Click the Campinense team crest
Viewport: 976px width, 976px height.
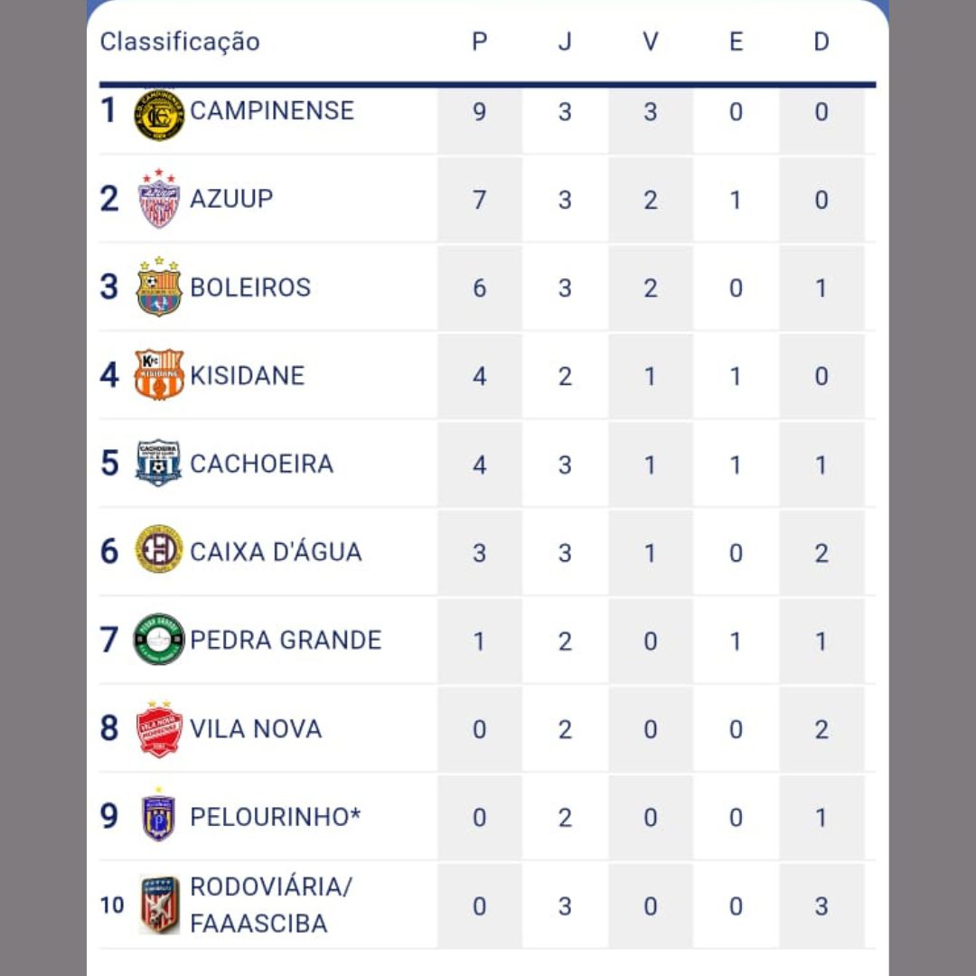click(x=159, y=115)
